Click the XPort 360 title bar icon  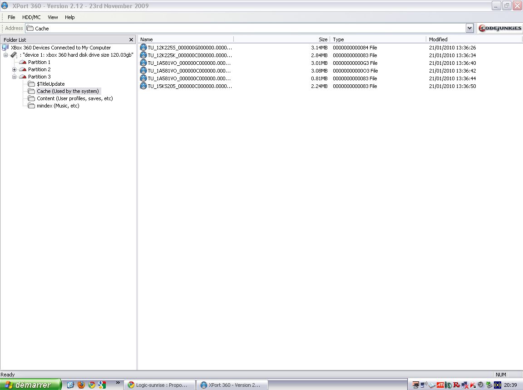tap(5, 5)
